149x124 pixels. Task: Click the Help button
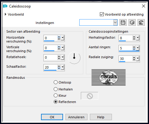[x=101, y=117]
